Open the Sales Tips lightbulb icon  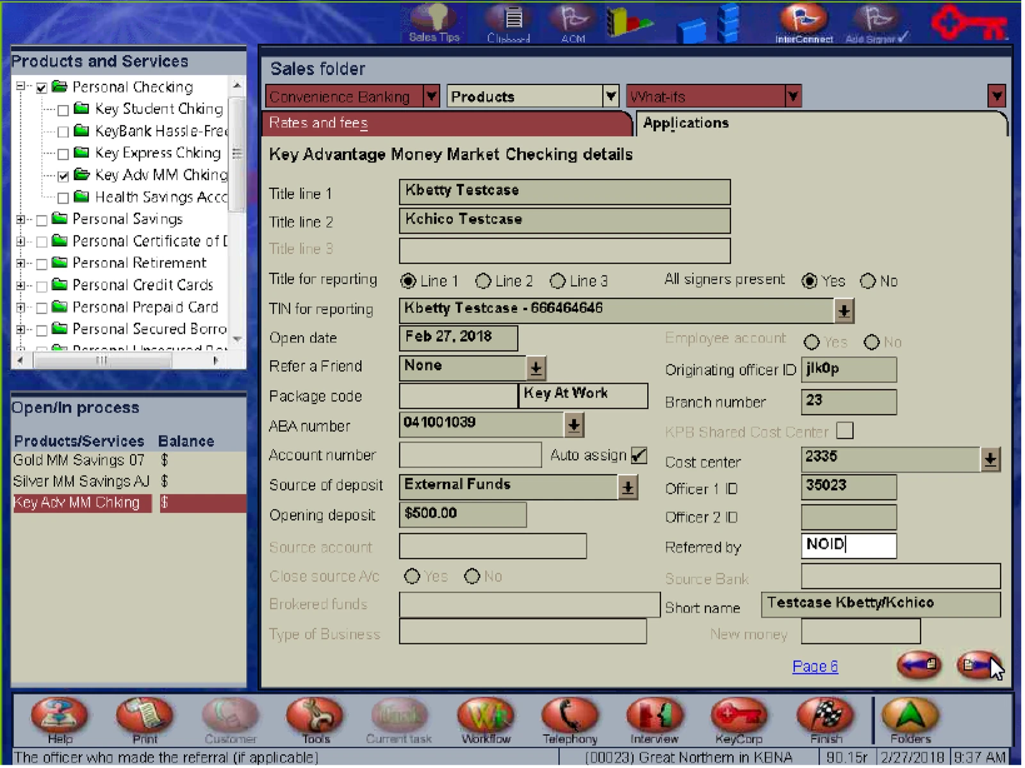click(435, 22)
